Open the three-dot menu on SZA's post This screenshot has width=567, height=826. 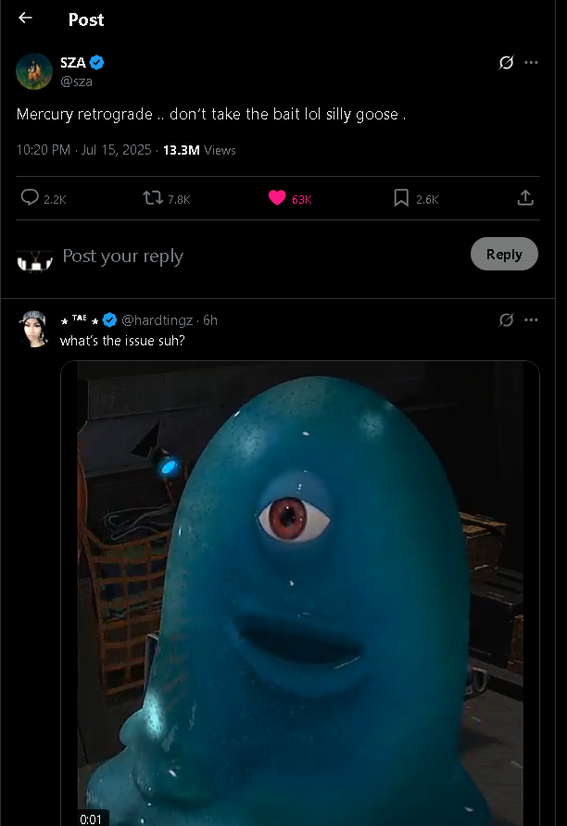531,63
